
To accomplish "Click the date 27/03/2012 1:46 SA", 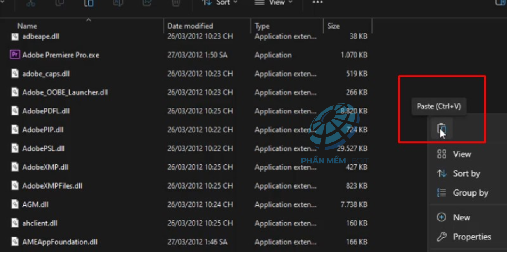I will click(197, 242).
